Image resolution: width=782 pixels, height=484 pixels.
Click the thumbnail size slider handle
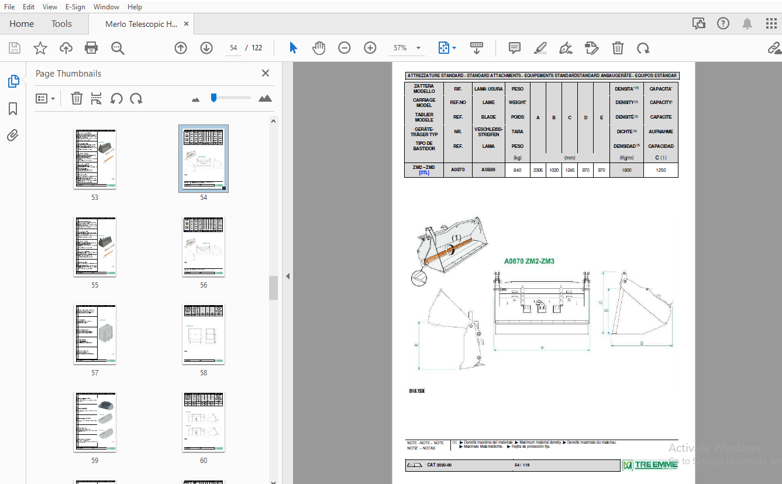click(214, 98)
